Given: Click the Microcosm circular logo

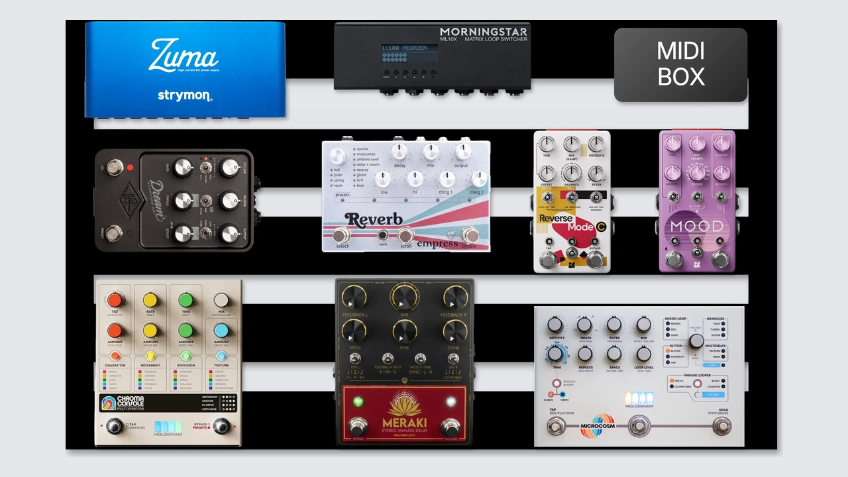Looking at the screenshot, I should click(x=598, y=425).
